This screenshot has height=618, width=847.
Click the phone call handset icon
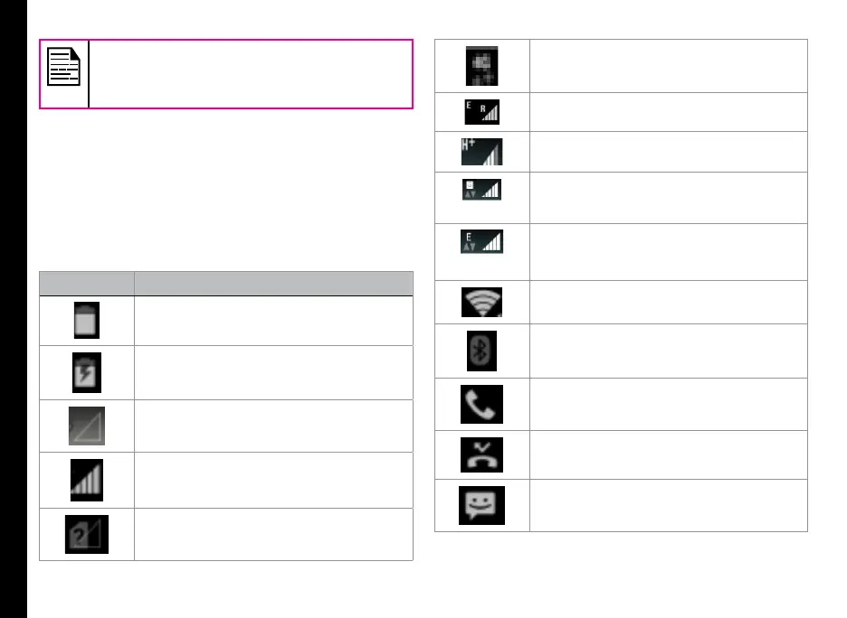481,405
